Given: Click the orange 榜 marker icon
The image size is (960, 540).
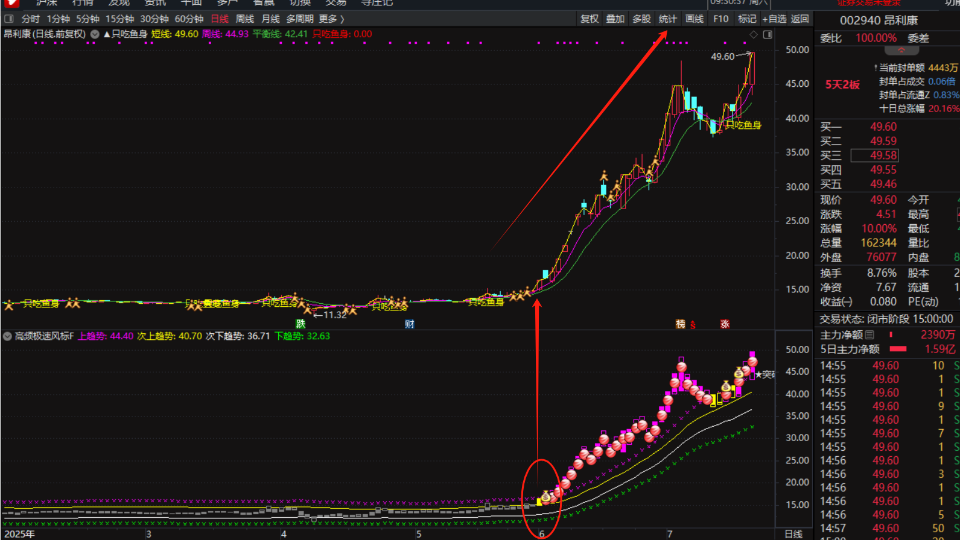Looking at the screenshot, I should [681, 324].
